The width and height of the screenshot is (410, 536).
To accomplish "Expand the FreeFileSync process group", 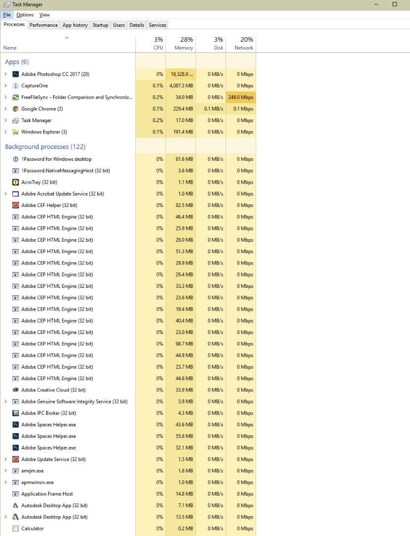I will pos(5,97).
